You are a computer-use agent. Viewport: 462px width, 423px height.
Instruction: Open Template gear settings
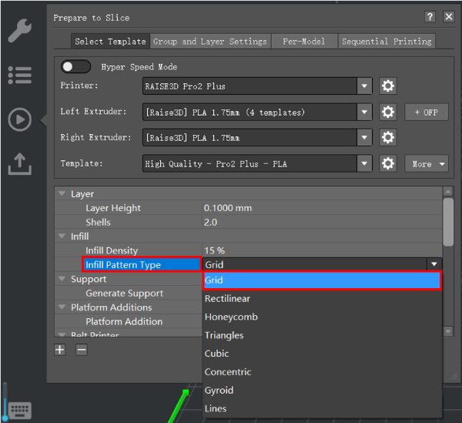point(388,163)
